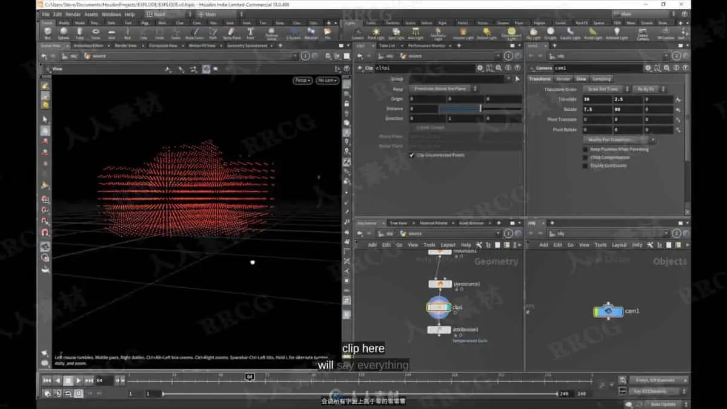727x409 pixels.
Task: Click the frame 64 marker on the timeline
Action: click(x=249, y=377)
